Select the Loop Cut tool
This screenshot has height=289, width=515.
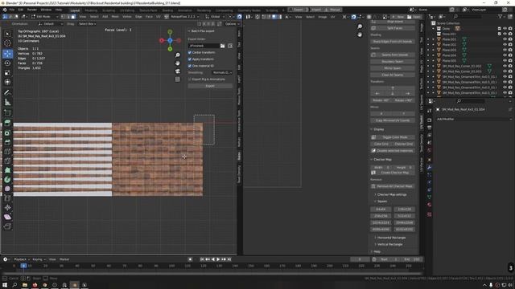7,152
